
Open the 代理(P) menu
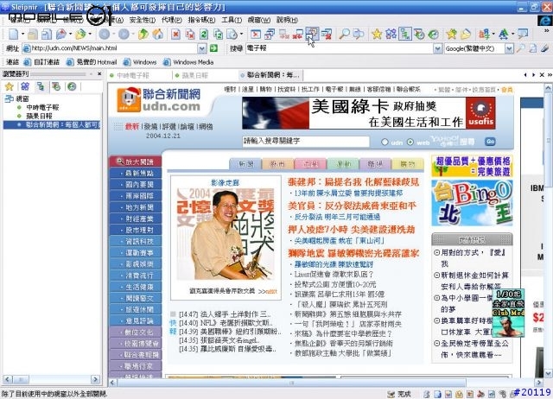click(x=172, y=20)
